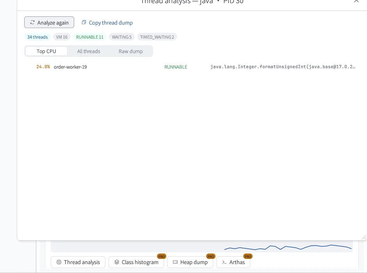Click the layers icon in Class histogram
Image resolution: width=367 pixels, height=273 pixels.
(x=117, y=262)
